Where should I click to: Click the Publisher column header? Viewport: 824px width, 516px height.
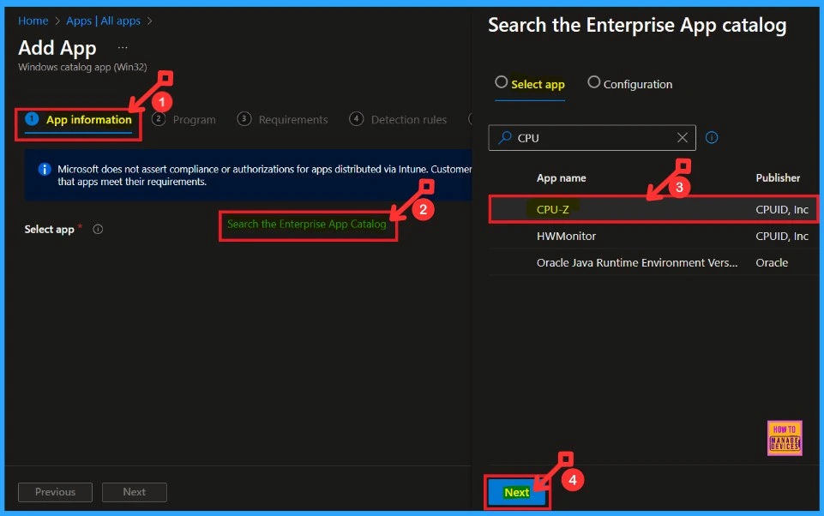click(x=778, y=178)
